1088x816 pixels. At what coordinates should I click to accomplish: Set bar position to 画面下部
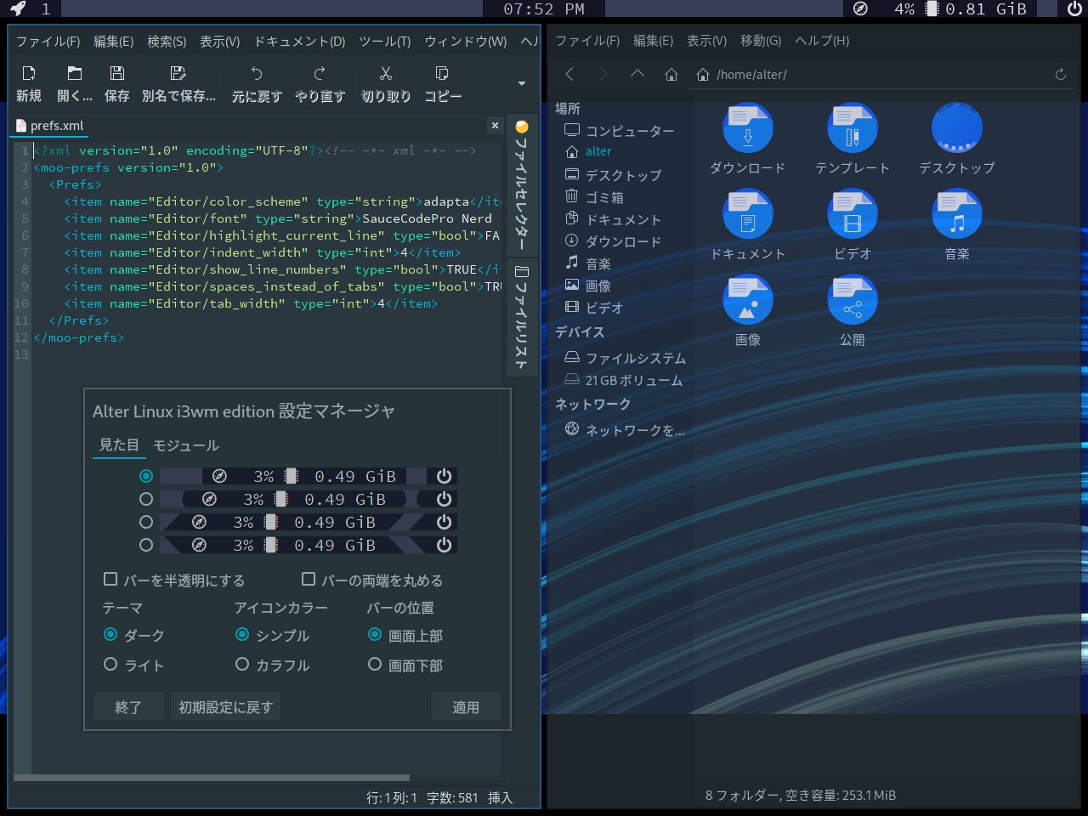click(x=375, y=665)
